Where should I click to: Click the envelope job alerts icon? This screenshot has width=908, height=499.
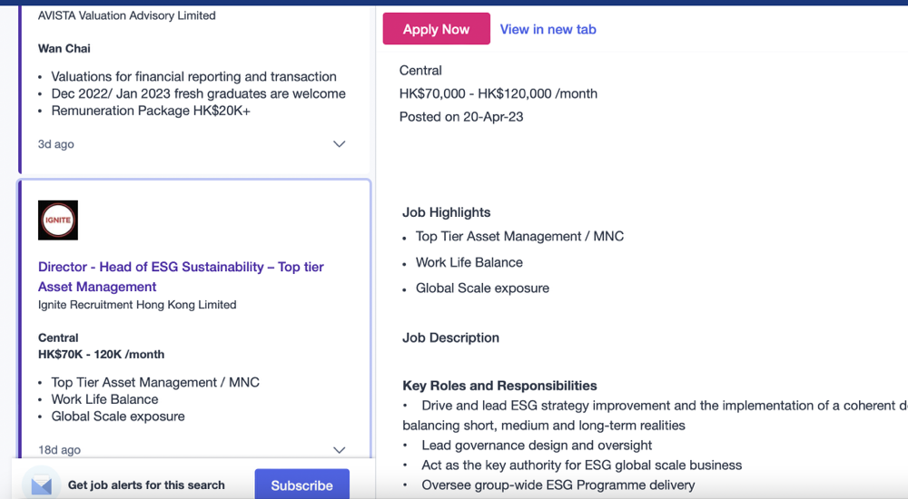point(41,485)
